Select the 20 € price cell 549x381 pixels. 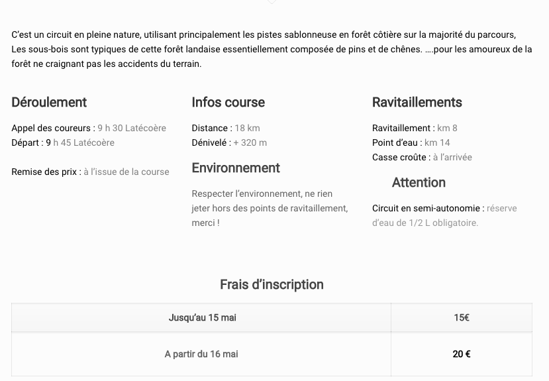coord(462,354)
